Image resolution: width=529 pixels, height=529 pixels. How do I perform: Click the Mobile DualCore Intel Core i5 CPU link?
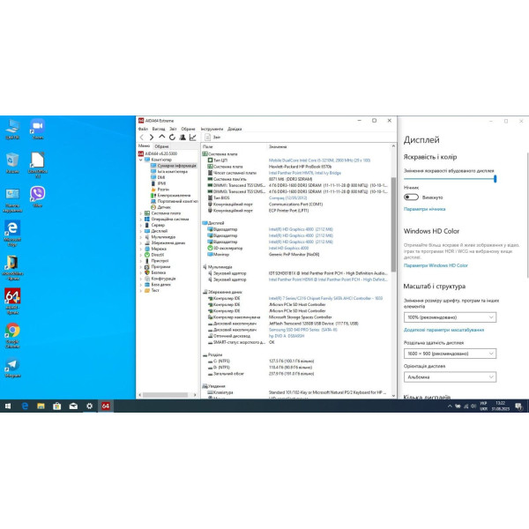(319, 160)
